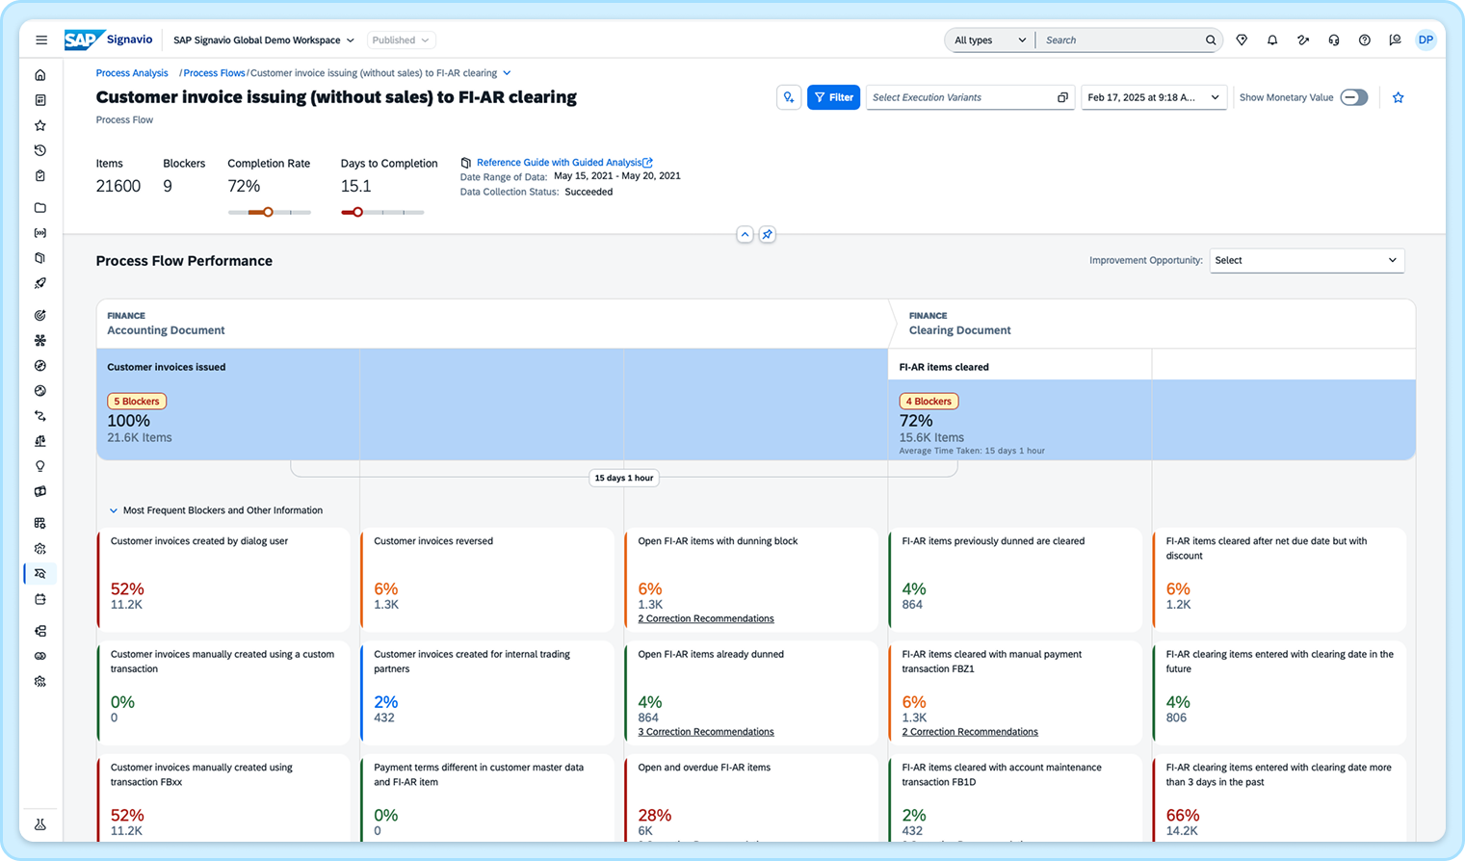Click the Completion Rate slider handle
Viewport: 1465px width, 861px height.
coord(268,212)
